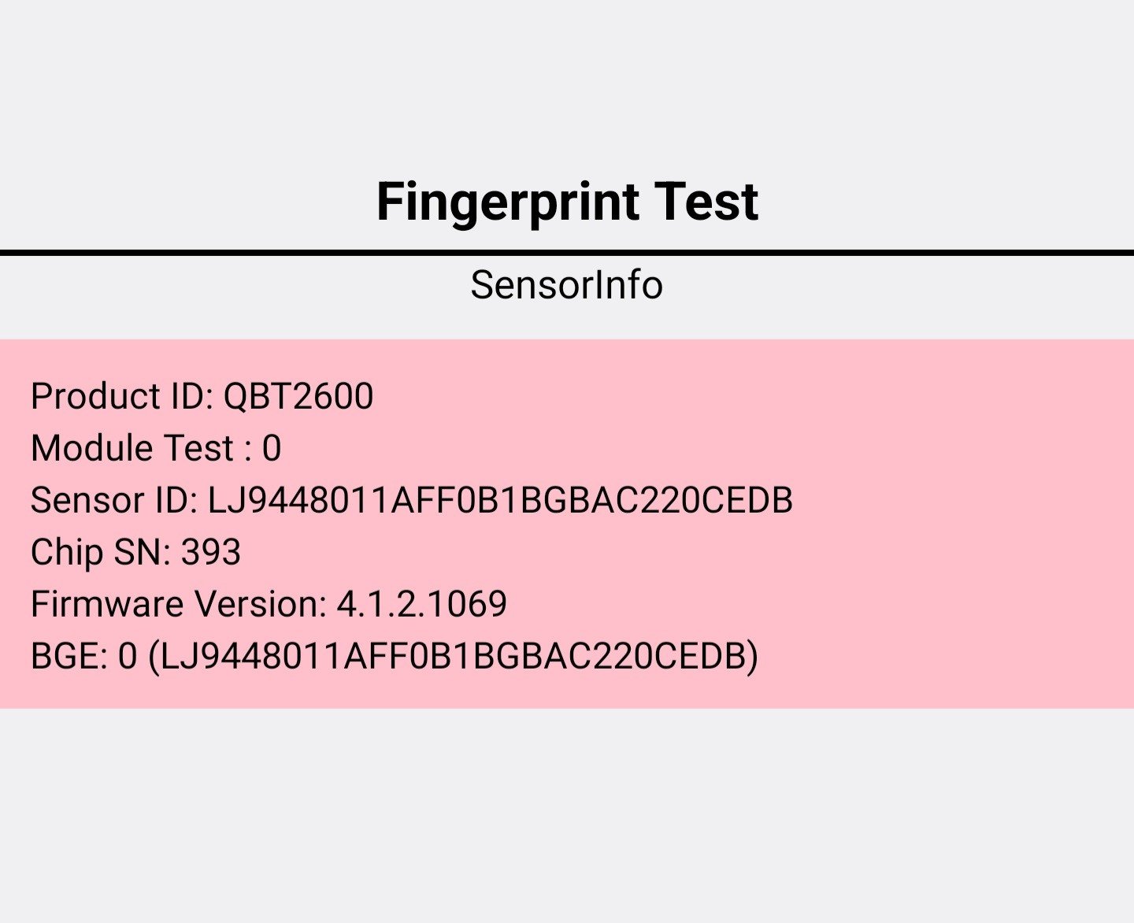Select the QBT2600 product value

tap(298, 396)
